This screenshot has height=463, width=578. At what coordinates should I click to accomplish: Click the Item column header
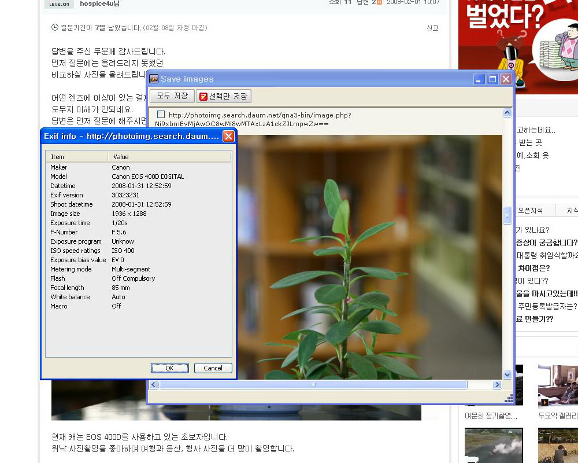(77, 157)
